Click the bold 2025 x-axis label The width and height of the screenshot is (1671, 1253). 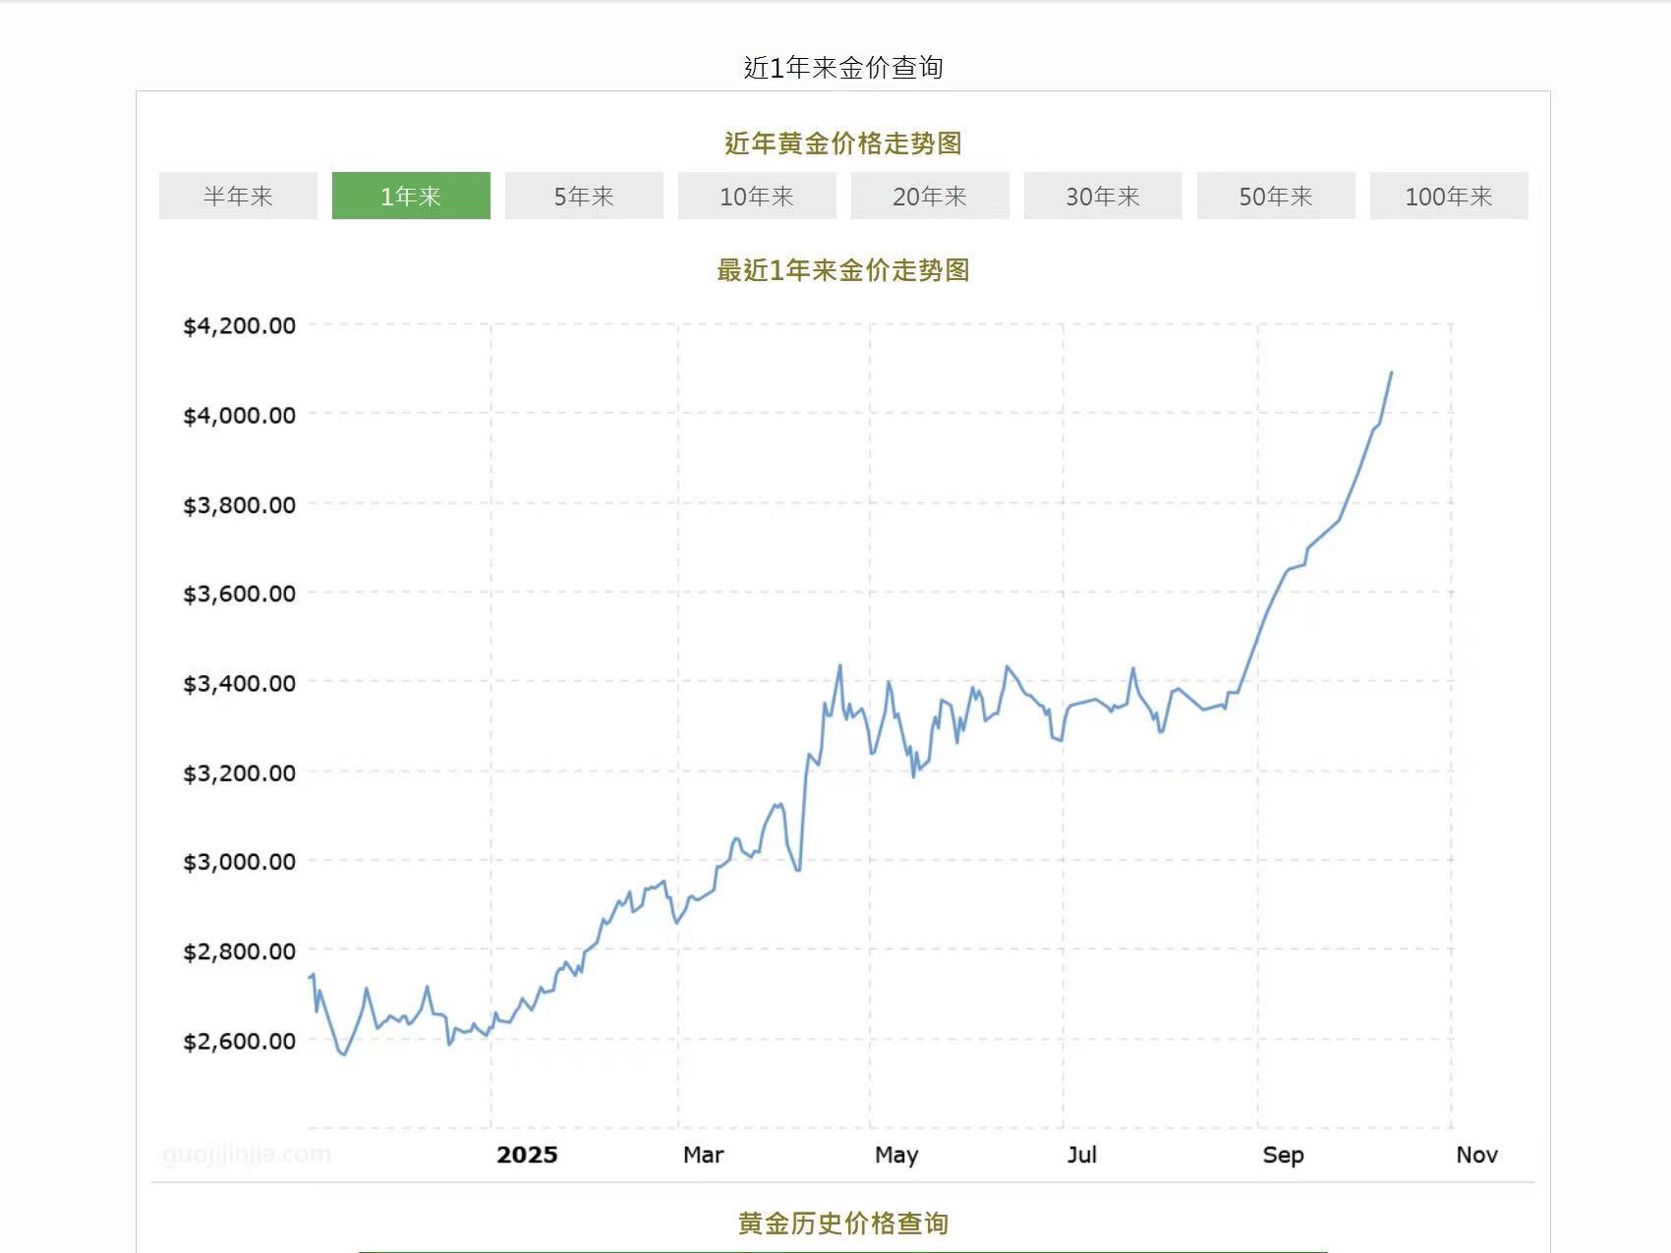pos(527,1155)
